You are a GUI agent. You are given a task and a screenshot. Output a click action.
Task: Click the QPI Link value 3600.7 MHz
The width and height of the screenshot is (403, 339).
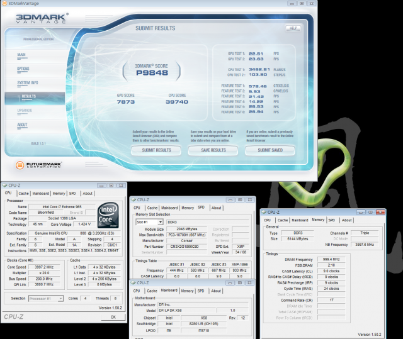(x=44, y=284)
